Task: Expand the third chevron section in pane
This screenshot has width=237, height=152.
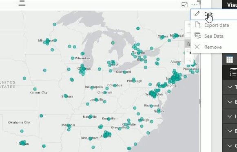Action: [230, 116]
